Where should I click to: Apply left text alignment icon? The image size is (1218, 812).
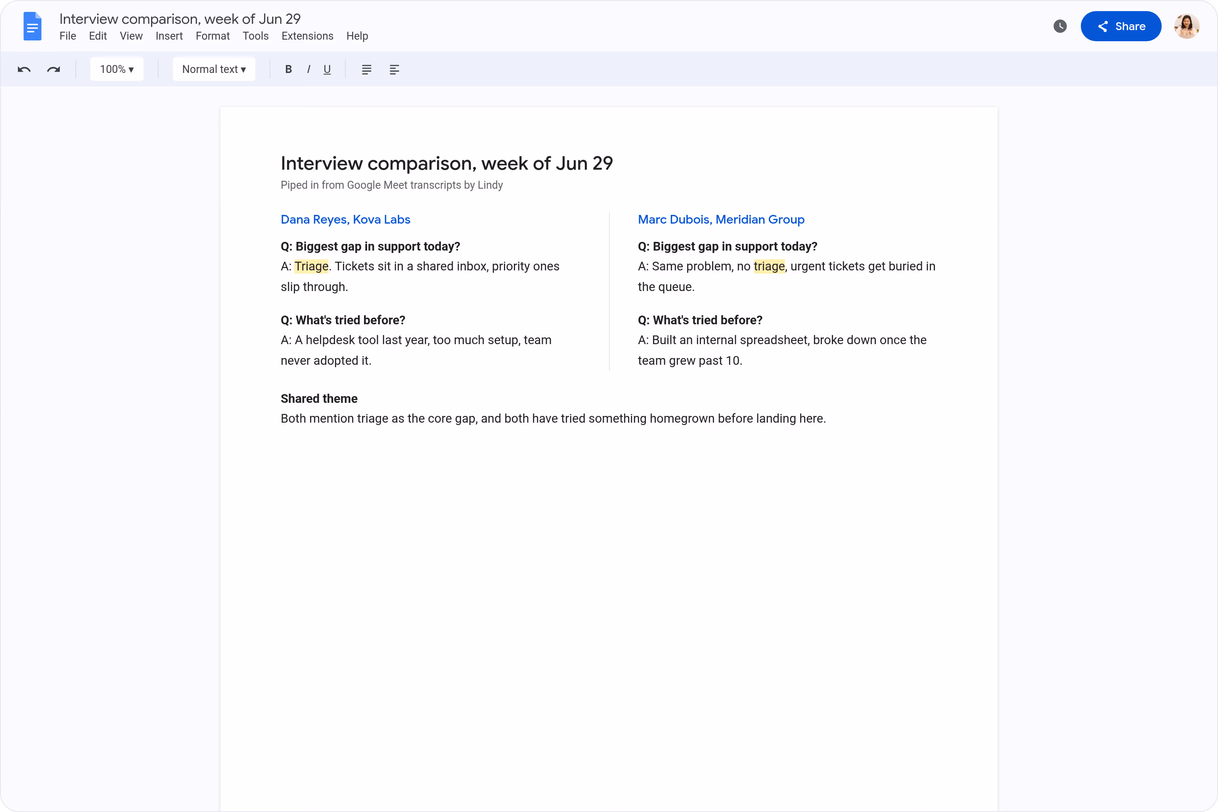[394, 69]
